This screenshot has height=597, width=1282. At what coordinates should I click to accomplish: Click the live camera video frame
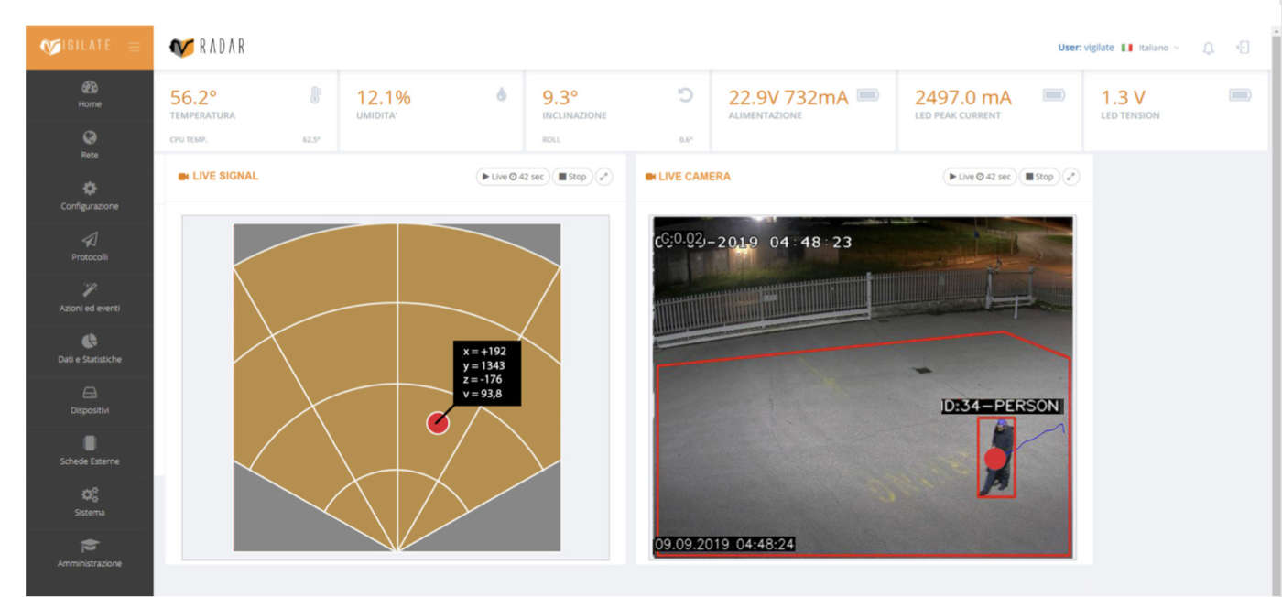pyautogui.click(x=862, y=386)
